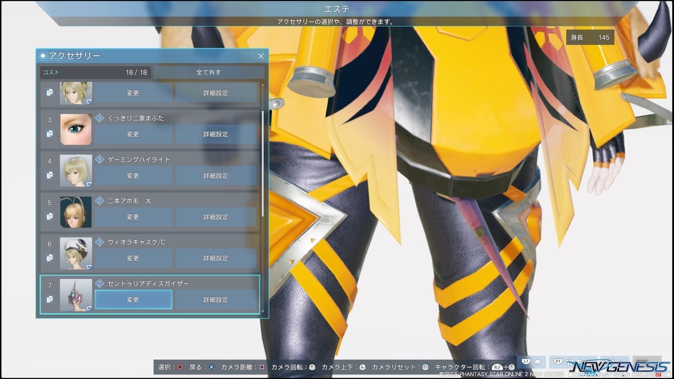674x379 pixels.
Task: Click the ゲーミングハイライト item name
Action: point(138,159)
